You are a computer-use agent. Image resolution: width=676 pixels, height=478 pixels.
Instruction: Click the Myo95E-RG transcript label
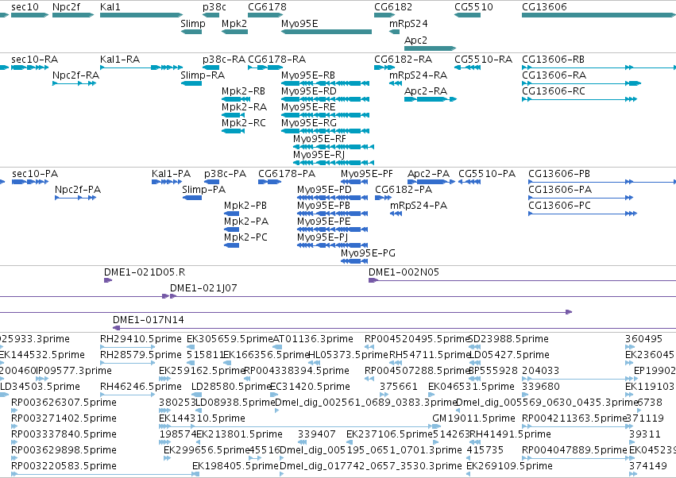click(x=309, y=123)
